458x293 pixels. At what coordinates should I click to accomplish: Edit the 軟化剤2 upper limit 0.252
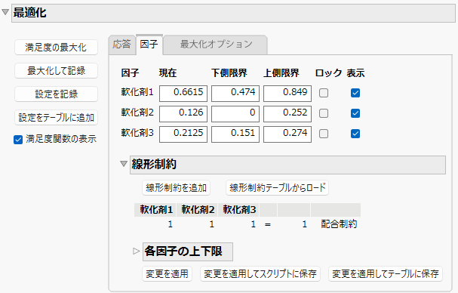point(287,114)
